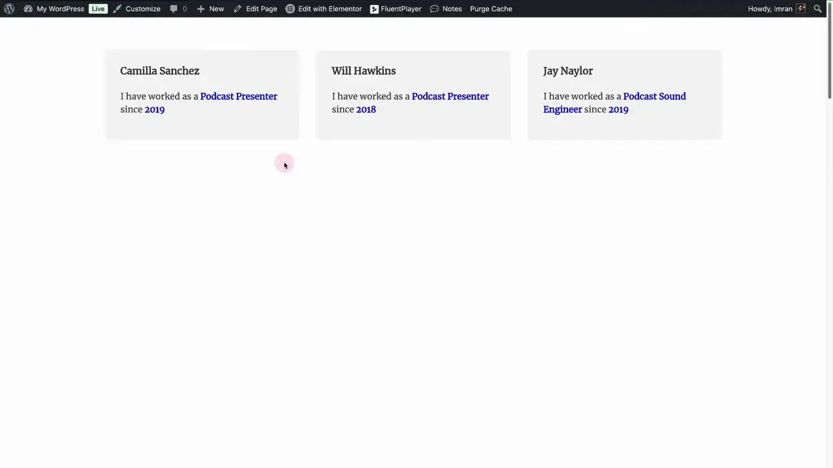Screen dimensions: 833x468
Task: Click the Edit with Elementor label
Action: click(329, 8)
